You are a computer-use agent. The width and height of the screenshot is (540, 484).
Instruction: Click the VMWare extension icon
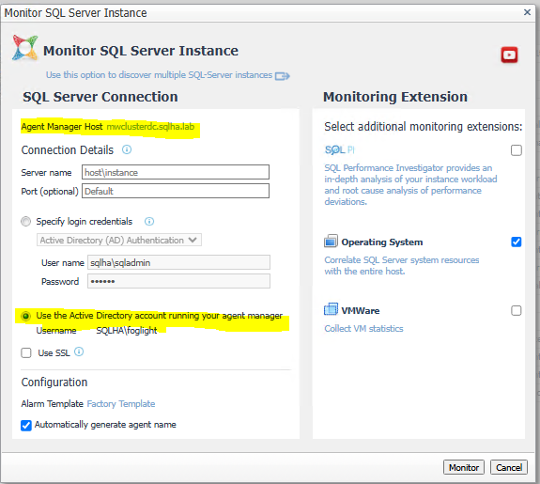[331, 309]
